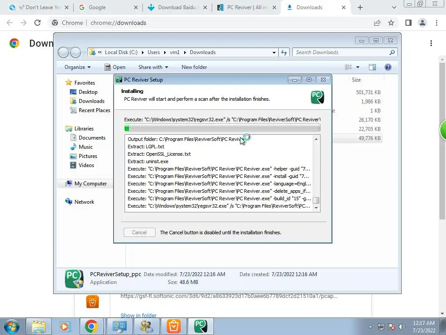Click Users in the Explorer path
The height and width of the screenshot is (335, 446).
coord(154,52)
